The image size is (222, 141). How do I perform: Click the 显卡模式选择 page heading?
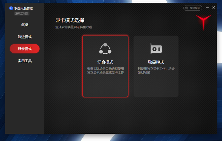click(x=70, y=20)
